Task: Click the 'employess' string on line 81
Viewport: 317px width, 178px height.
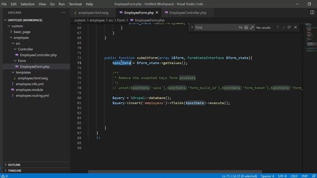Action: 154,103
